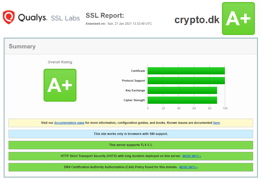275x181 pixels.
Task: Click the 20 axis label on chart
Action: pyautogui.click(x=163, y=108)
